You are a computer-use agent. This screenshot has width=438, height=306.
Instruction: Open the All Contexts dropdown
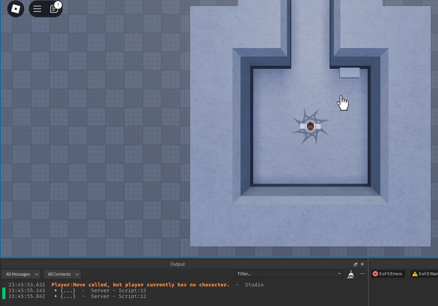62,274
